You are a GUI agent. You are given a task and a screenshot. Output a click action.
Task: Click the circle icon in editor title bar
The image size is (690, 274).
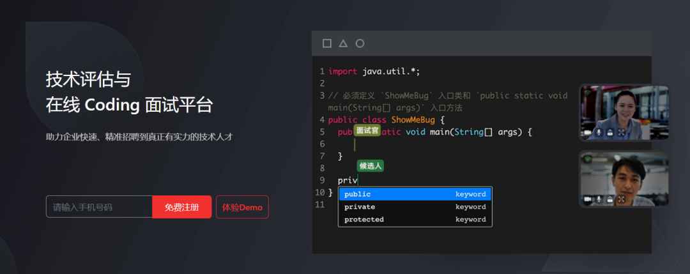(x=360, y=43)
